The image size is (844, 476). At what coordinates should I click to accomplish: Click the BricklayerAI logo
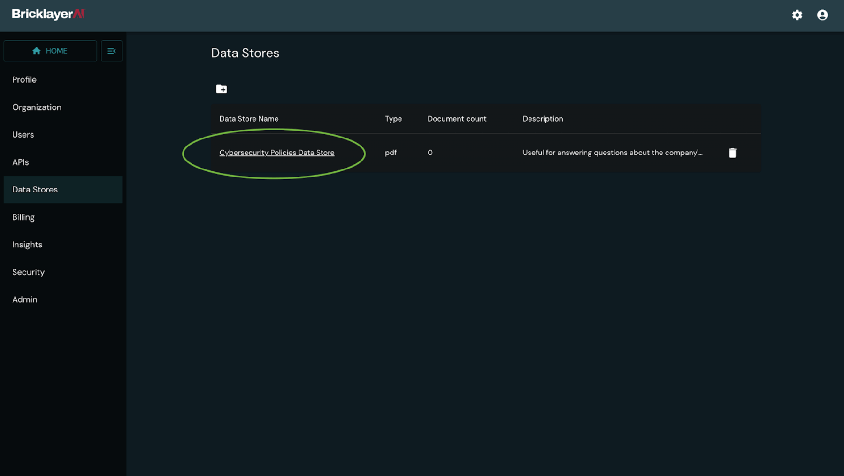(x=48, y=15)
